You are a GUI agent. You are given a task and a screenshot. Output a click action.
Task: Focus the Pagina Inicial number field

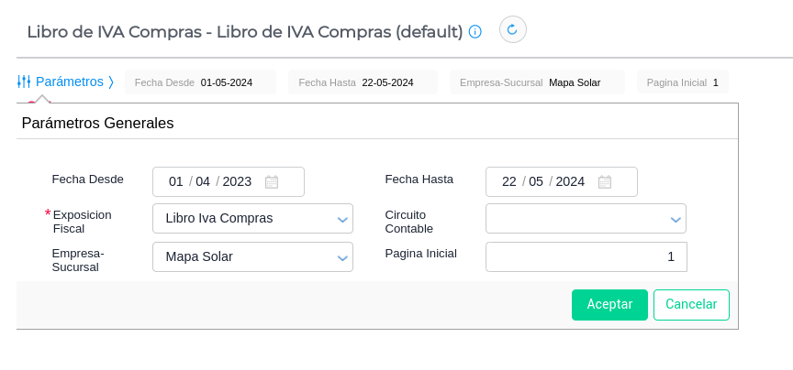tap(586, 257)
